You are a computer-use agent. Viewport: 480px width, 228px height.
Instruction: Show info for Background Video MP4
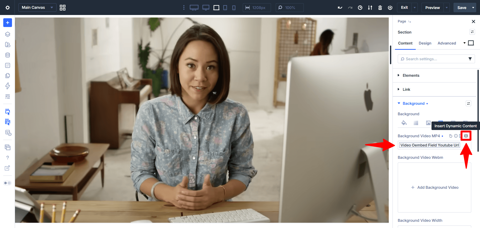(x=456, y=136)
